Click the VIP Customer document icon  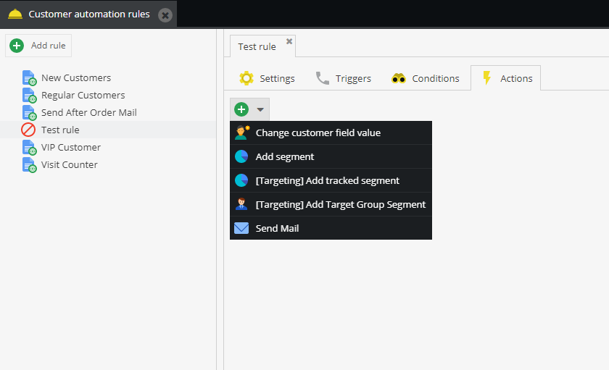[29, 148]
